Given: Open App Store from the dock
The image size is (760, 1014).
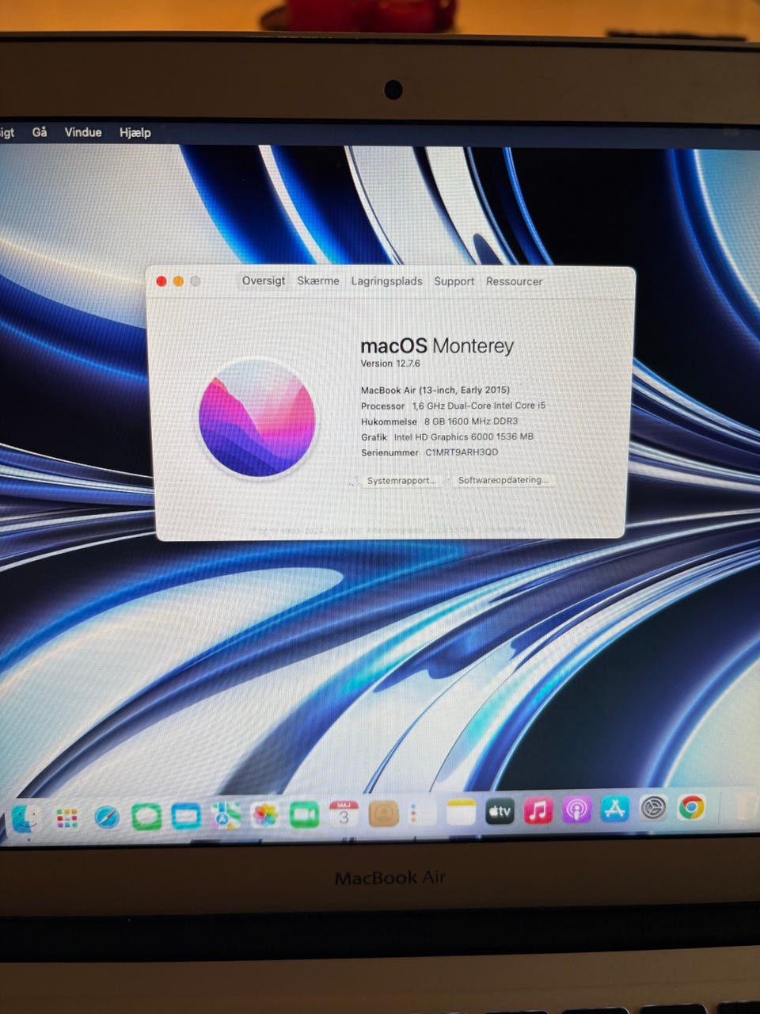Looking at the screenshot, I should 615,809.
